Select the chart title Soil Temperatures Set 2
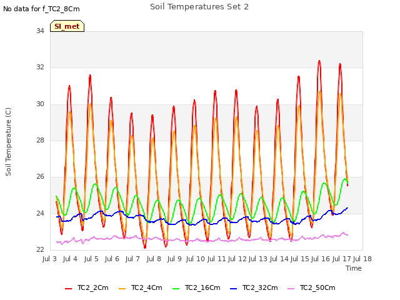This screenshot has height=300, width=400. (199, 7)
